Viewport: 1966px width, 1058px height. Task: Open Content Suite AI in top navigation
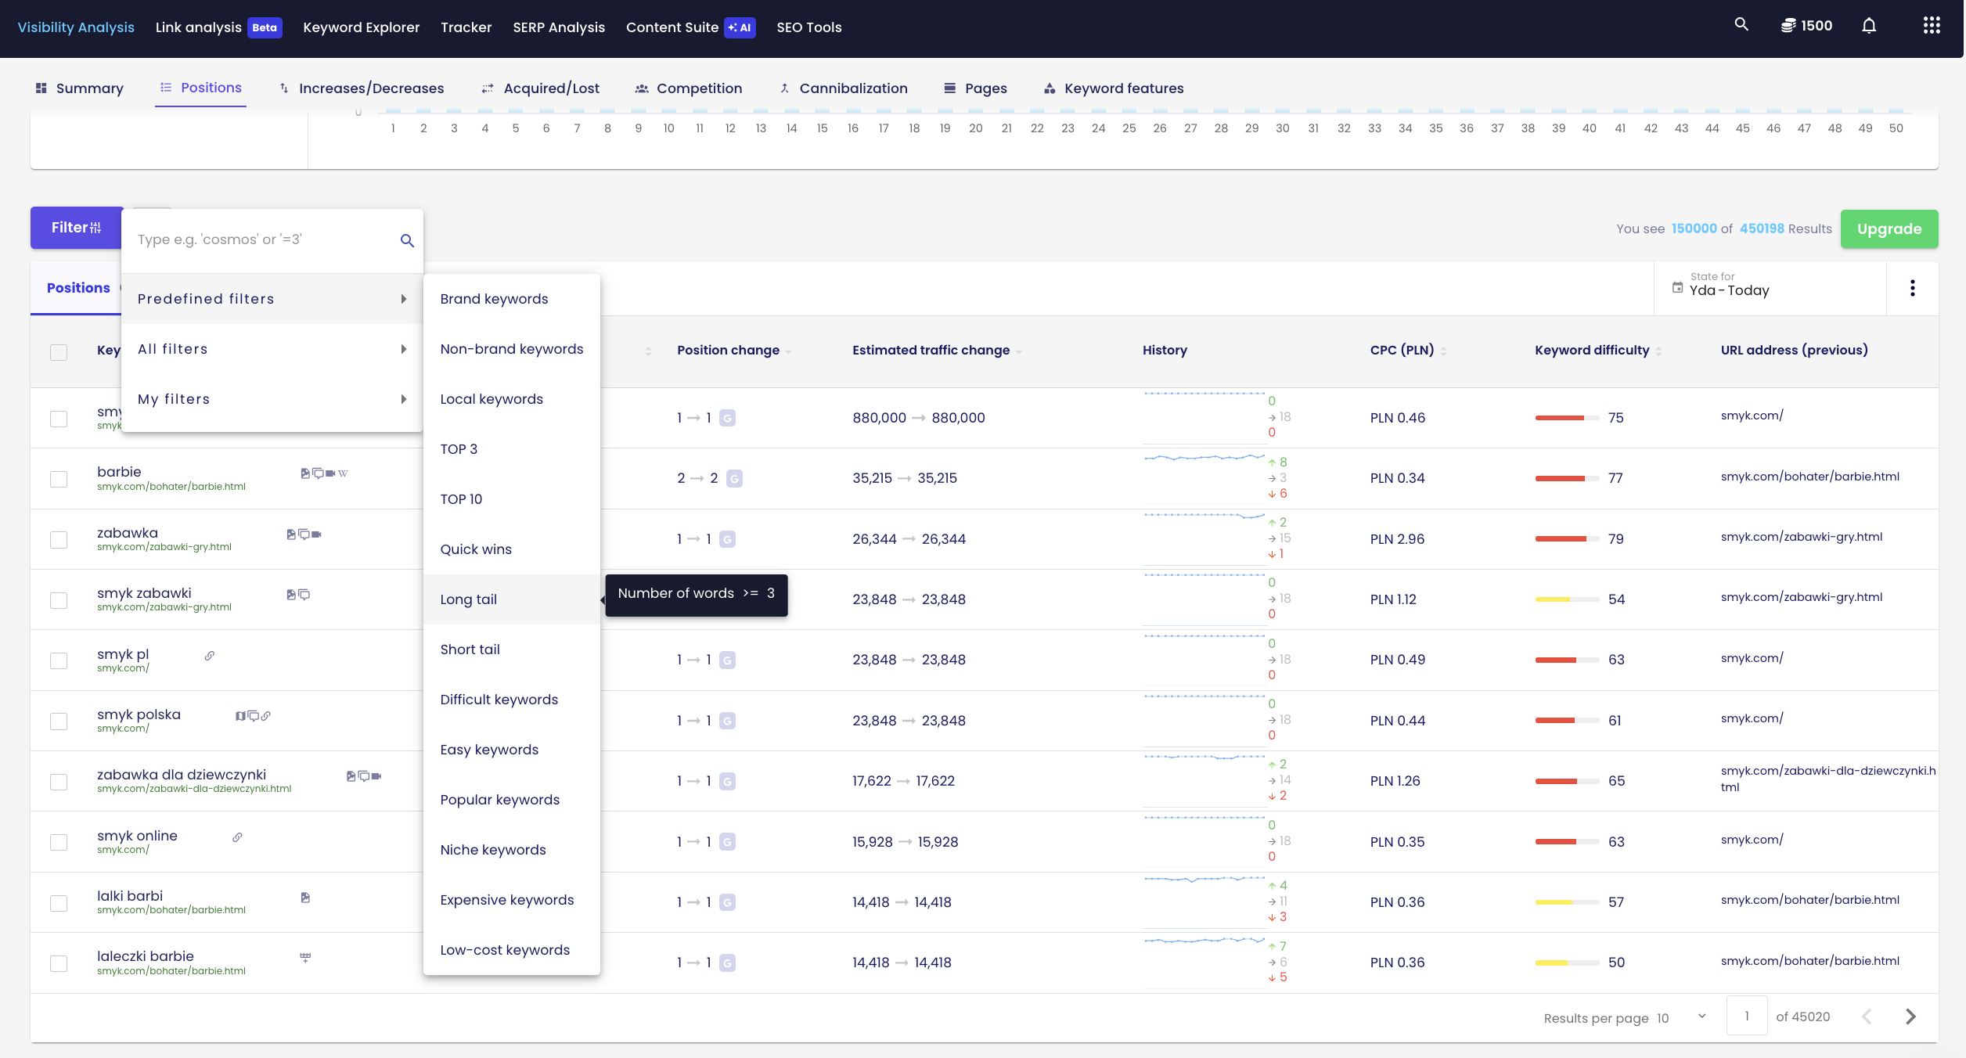pos(690,27)
